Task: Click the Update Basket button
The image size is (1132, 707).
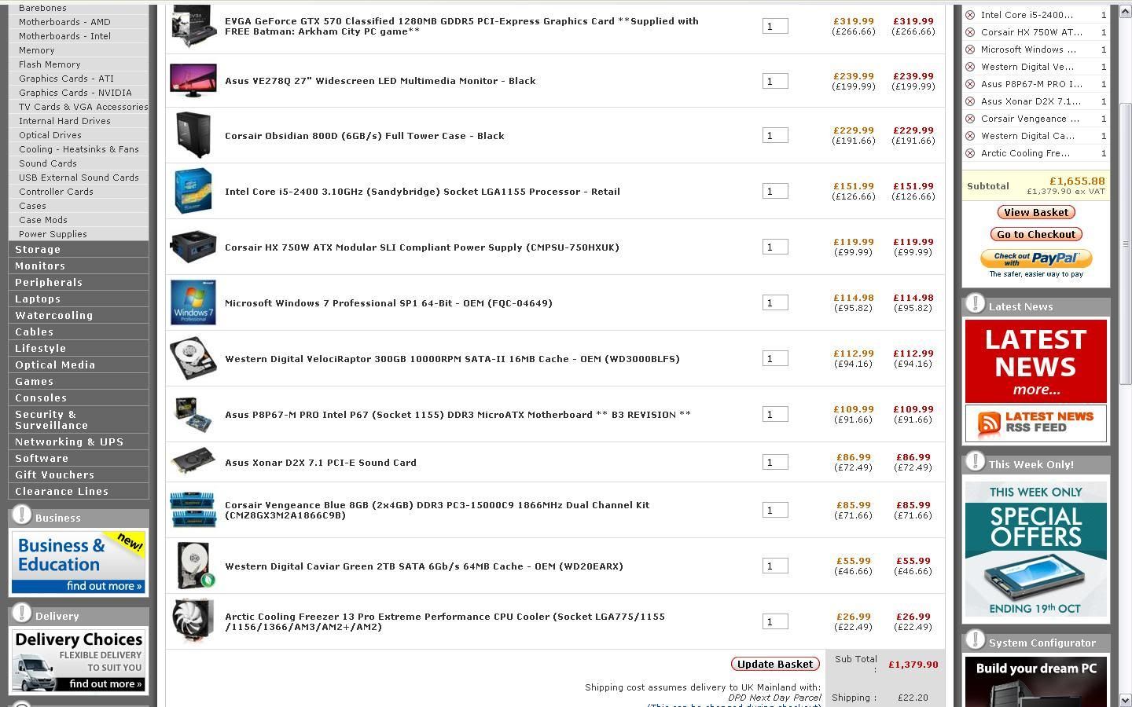Action: [x=775, y=664]
